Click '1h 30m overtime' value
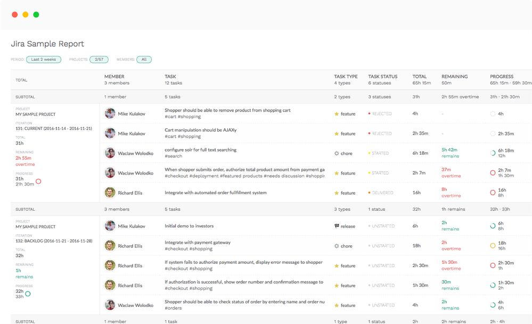This screenshot has height=324, width=532. pyautogui.click(x=451, y=265)
